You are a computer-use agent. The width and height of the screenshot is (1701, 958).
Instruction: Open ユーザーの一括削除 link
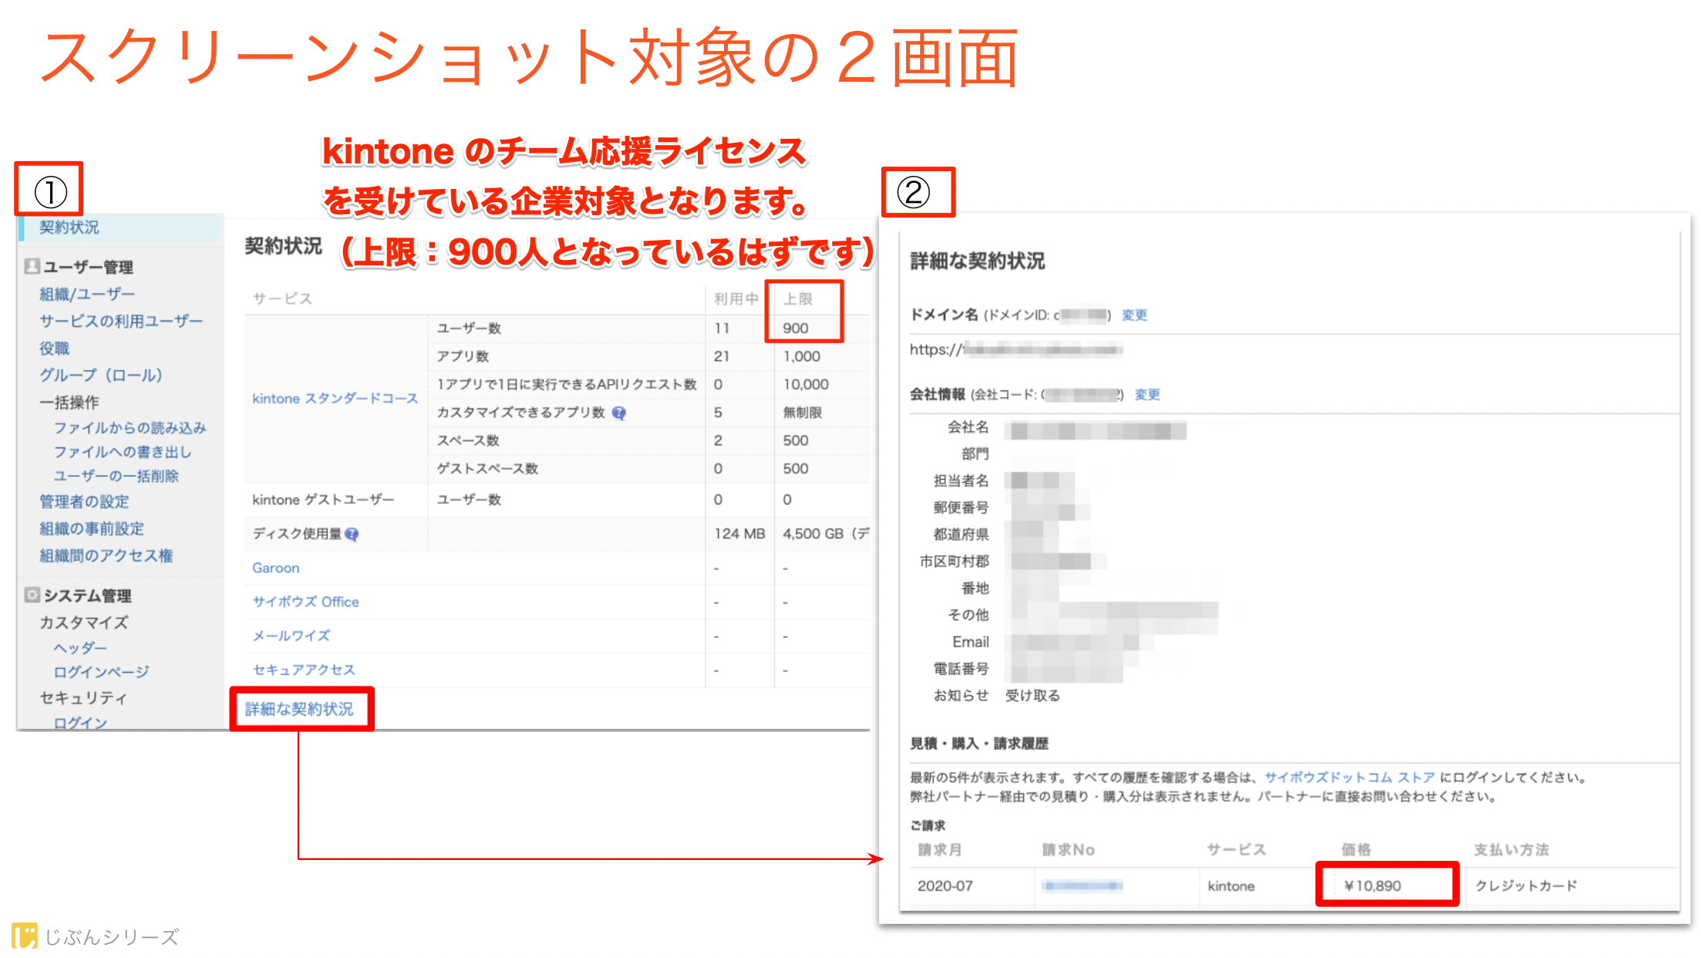click(x=116, y=476)
